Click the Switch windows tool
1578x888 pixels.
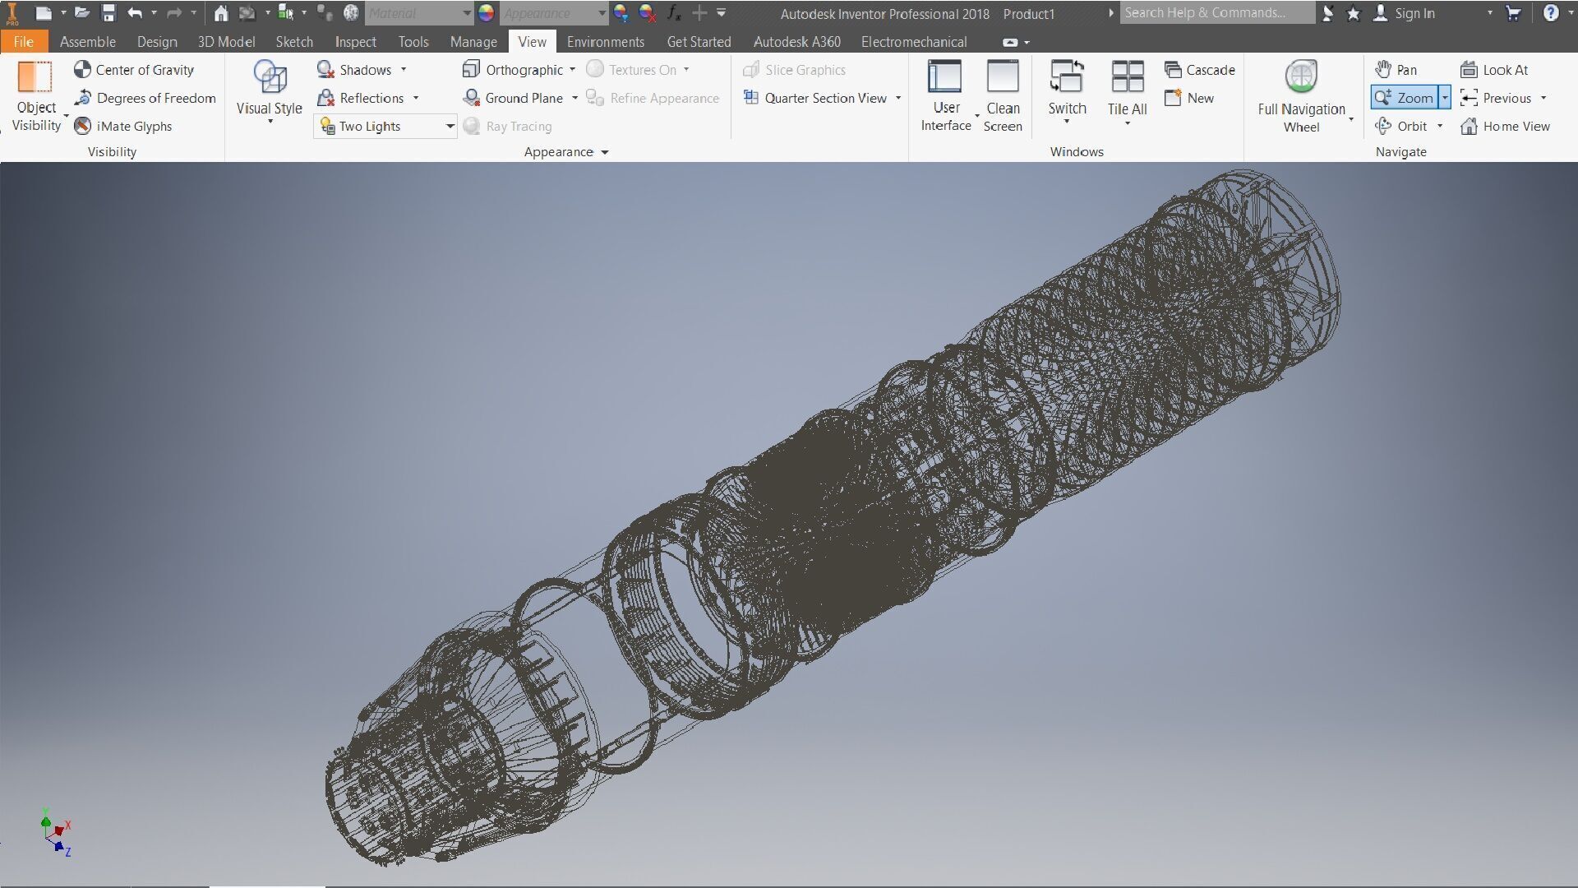click(x=1067, y=92)
